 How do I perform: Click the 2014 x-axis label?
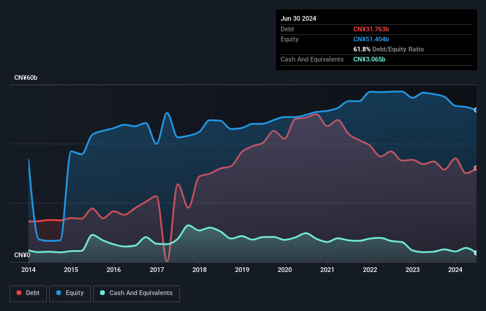[x=28, y=270]
